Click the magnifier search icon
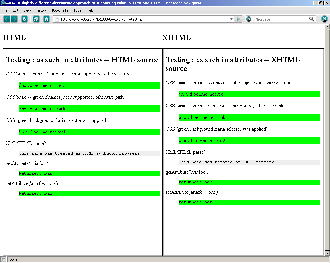This screenshot has height=263, width=330. (312, 19)
